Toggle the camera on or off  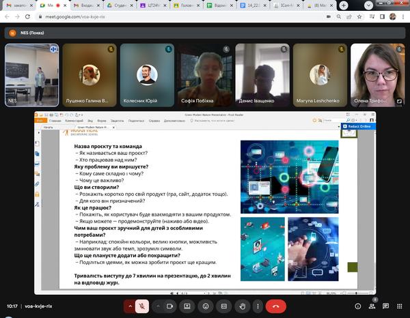coord(169,306)
